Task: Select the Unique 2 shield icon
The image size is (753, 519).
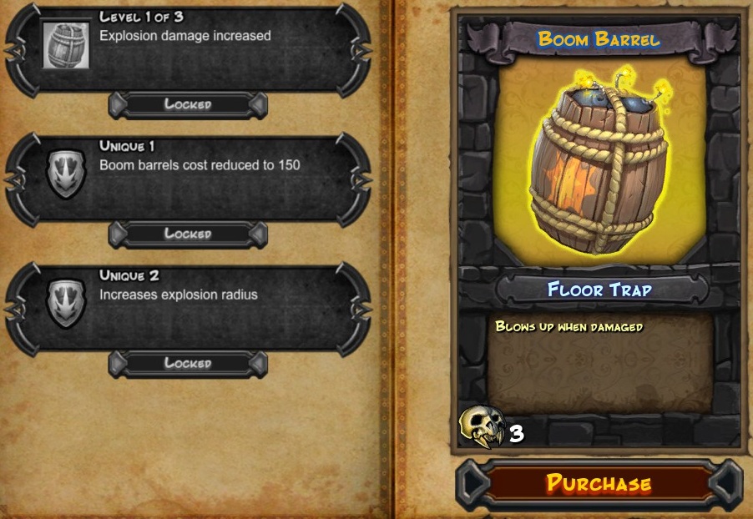Action: click(66, 304)
